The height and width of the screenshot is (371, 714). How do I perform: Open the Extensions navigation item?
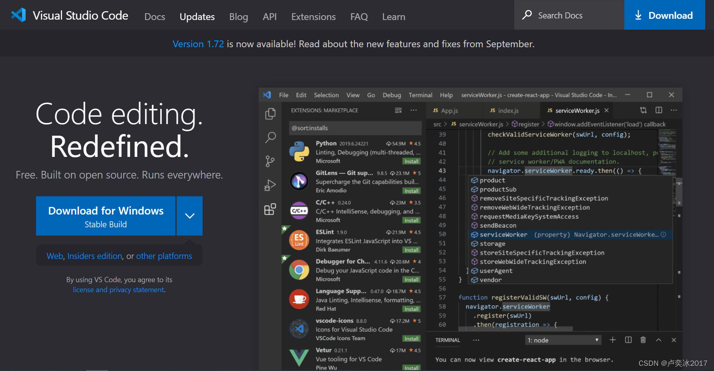click(314, 17)
